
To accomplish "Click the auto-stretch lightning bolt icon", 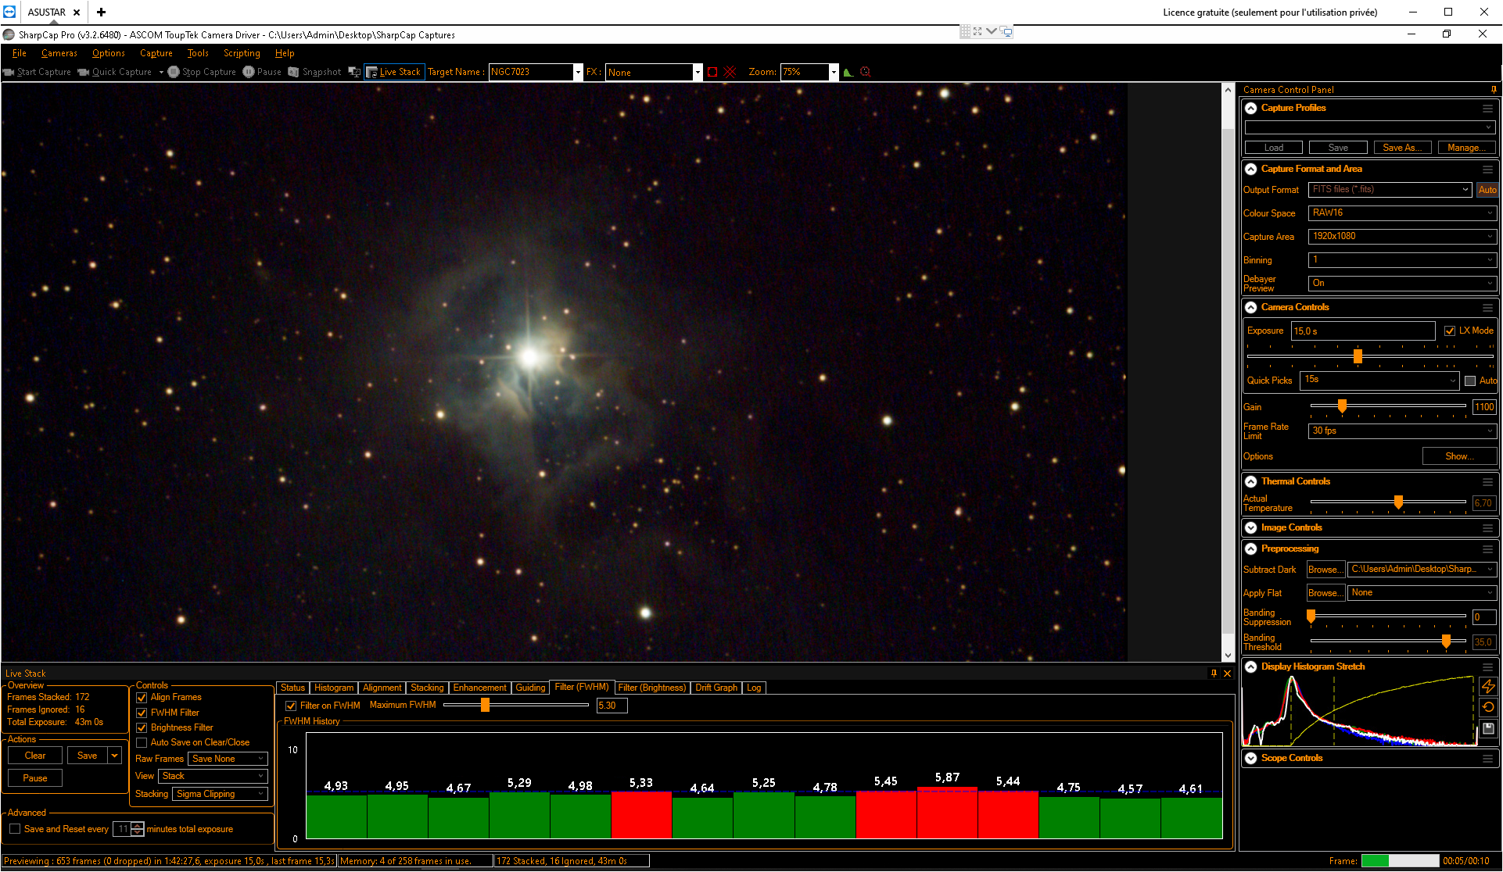I will click(1488, 686).
